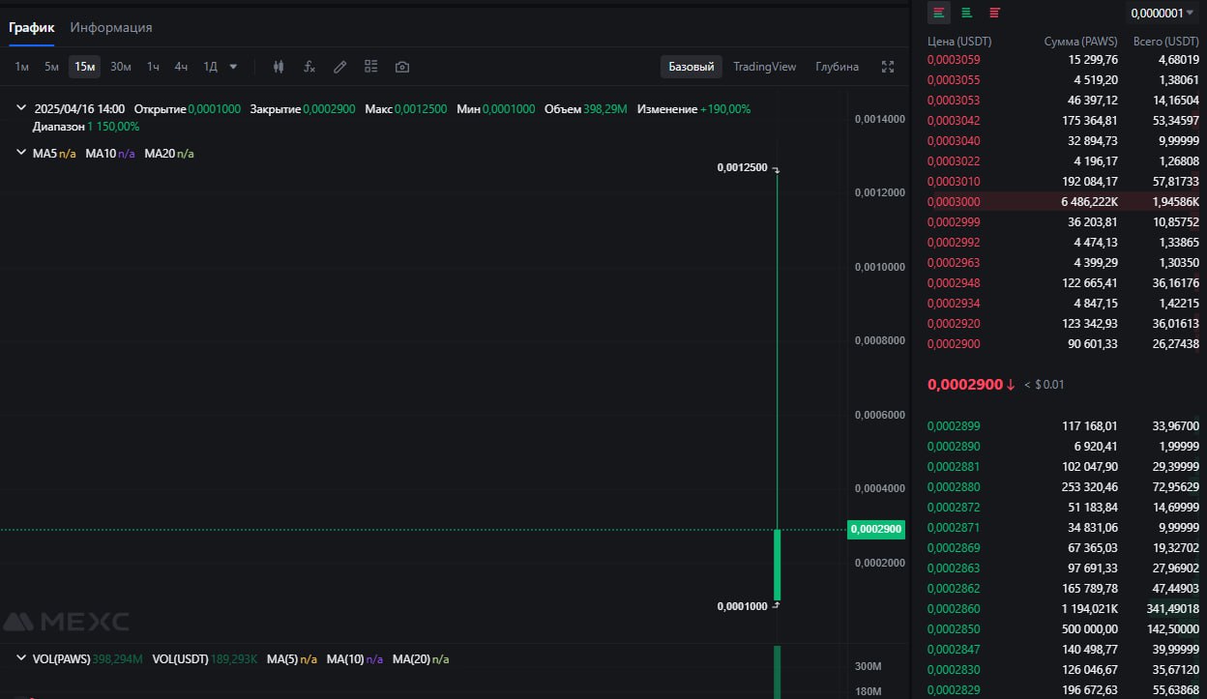Select bid price 0,0002829
This screenshot has height=699, width=1207.
click(x=954, y=689)
